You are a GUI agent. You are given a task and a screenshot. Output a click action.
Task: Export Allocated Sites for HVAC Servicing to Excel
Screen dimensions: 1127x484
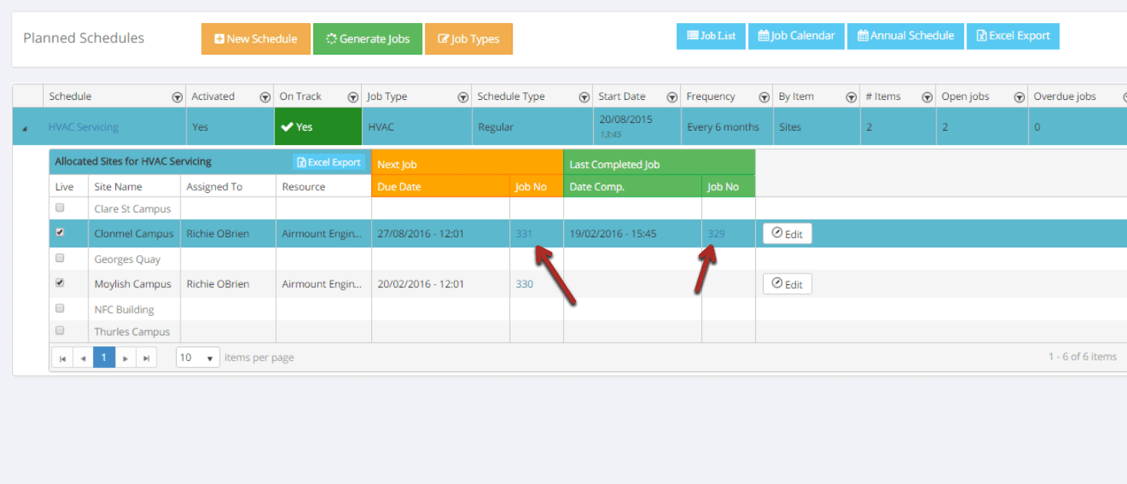(x=329, y=162)
